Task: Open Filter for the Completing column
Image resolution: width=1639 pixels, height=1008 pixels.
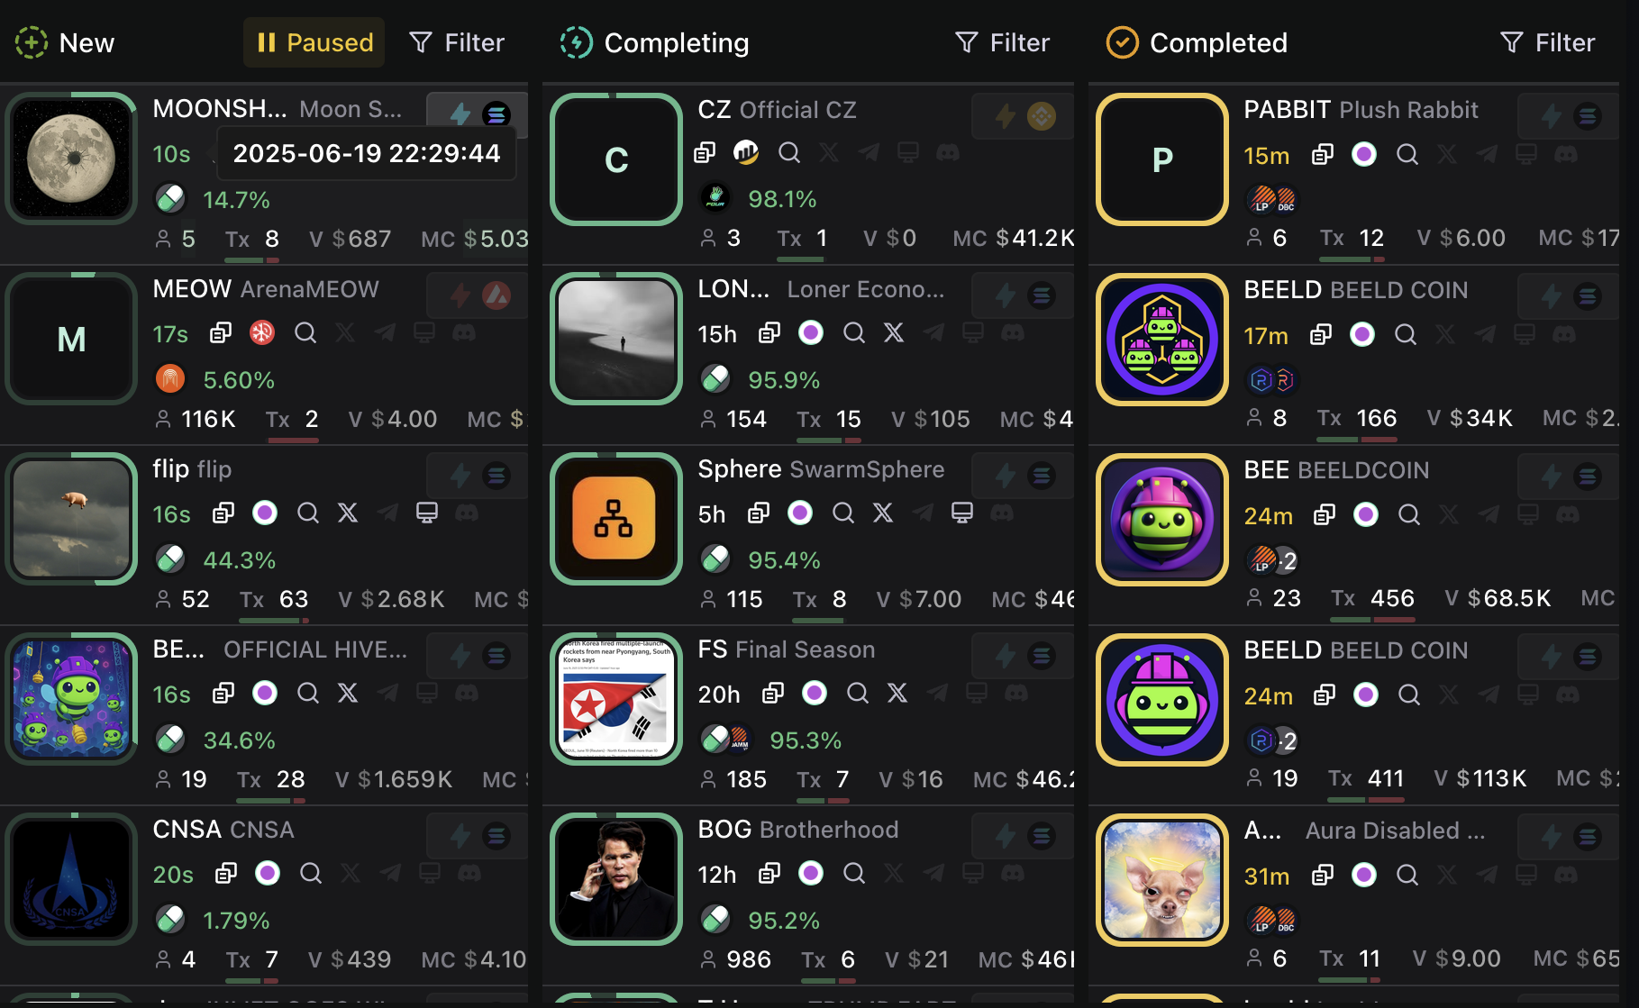Action: click(x=1002, y=42)
